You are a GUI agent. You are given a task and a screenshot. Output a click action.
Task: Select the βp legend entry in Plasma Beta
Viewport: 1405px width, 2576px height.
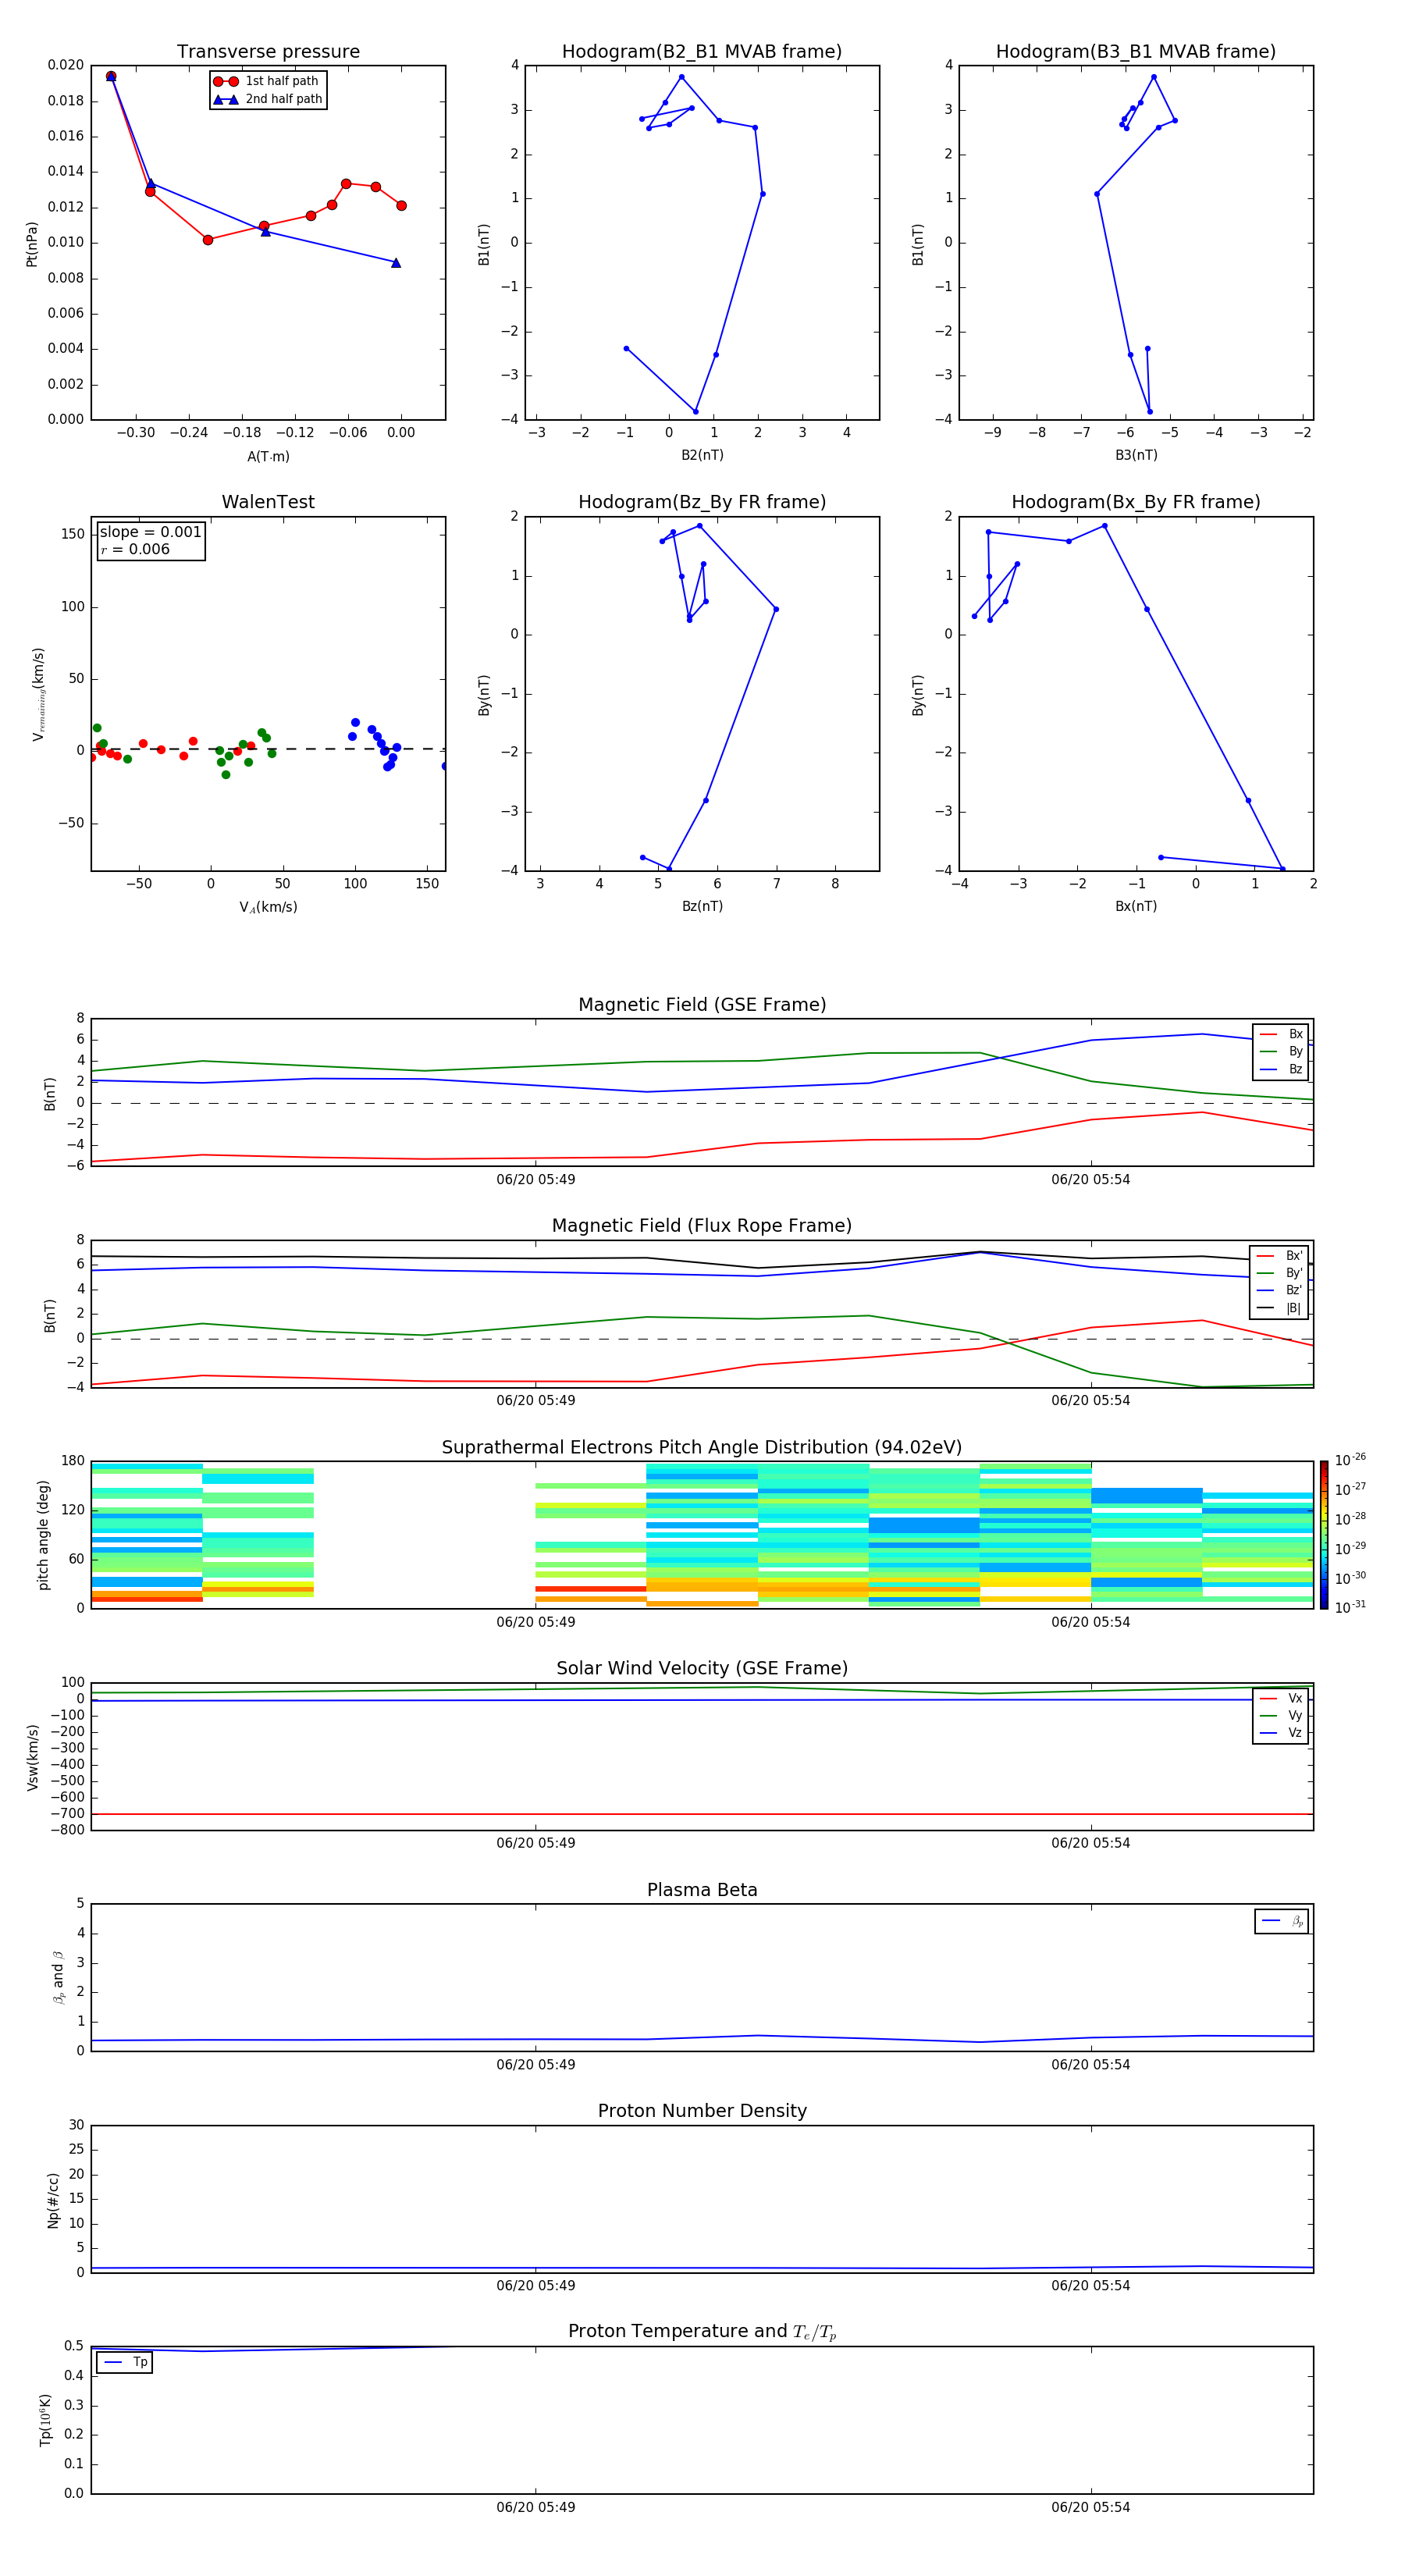[1282, 1921]
